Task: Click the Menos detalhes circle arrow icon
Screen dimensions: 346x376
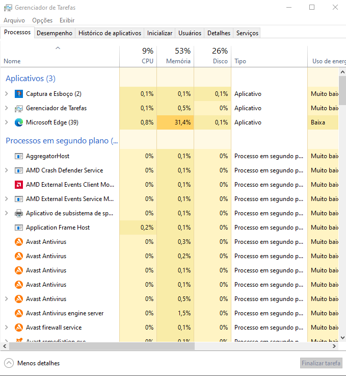Action: coord(9,363)
